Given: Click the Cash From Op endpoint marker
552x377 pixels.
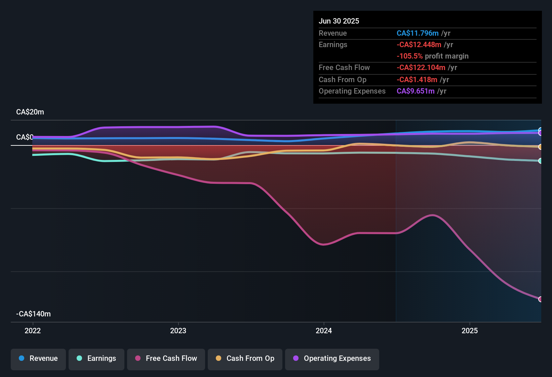Looking at the screenshot, I should (x=541, y=147).
